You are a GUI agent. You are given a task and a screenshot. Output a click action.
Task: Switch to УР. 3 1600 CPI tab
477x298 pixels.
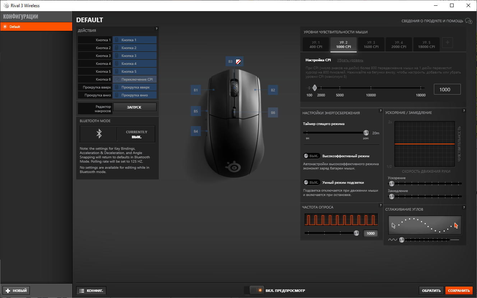click(x=371, y=44)
